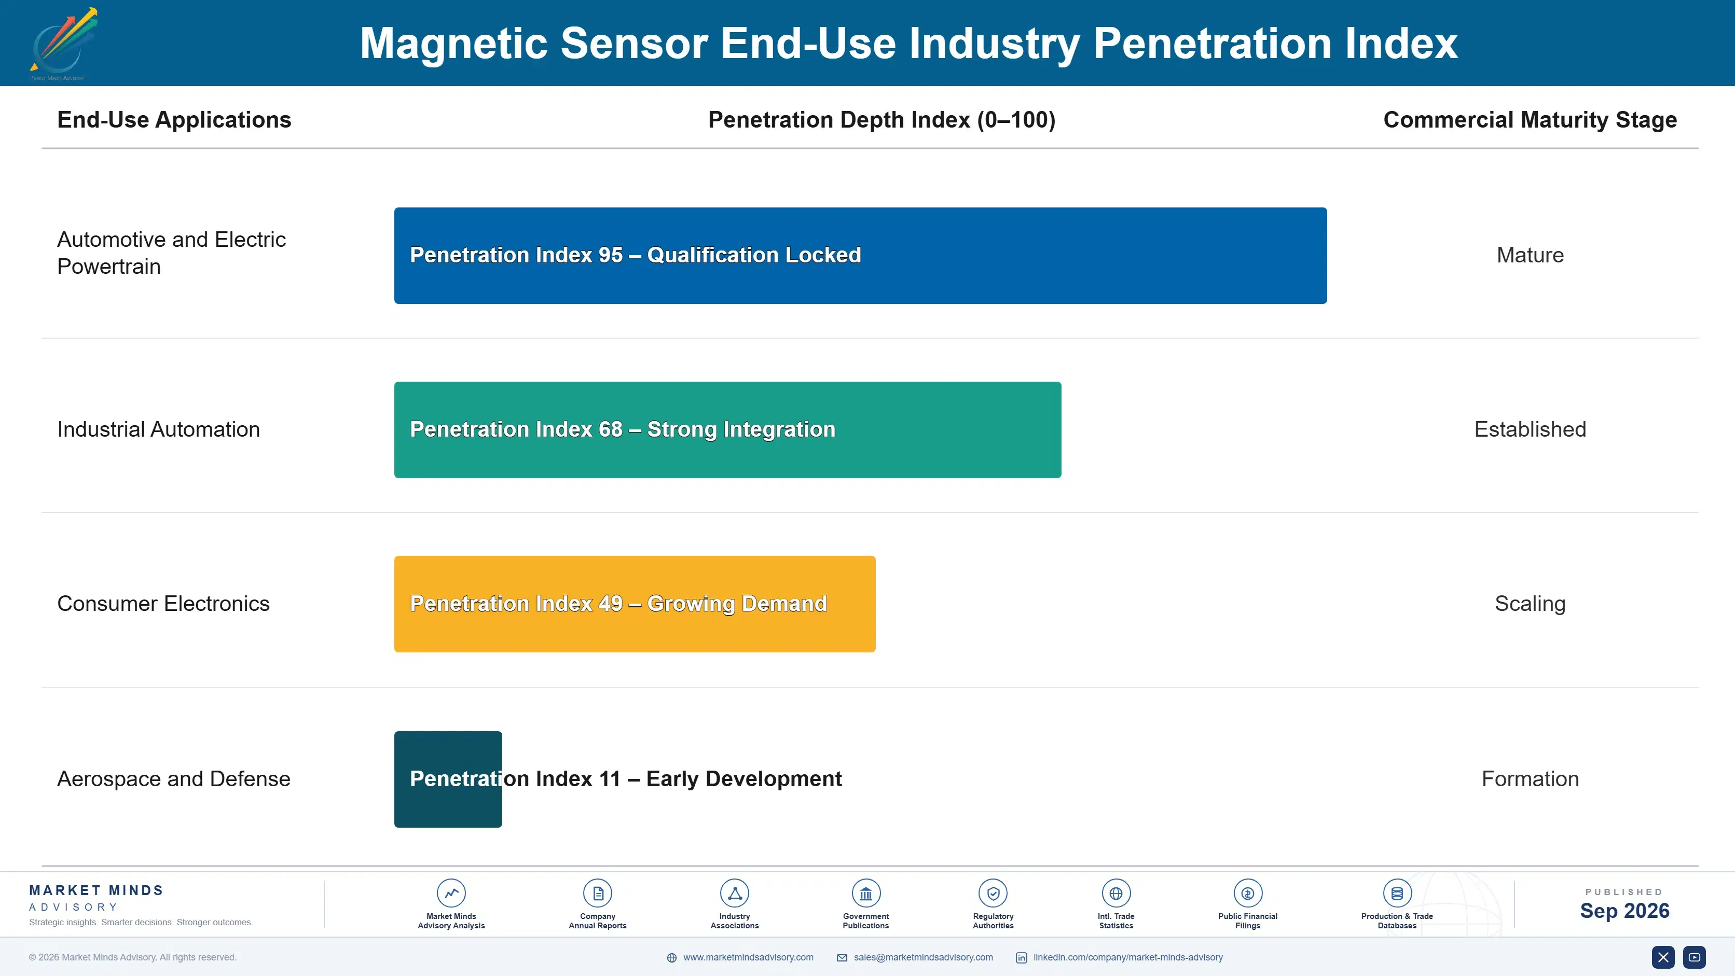Click the 'Magnetic Sensor End-Use Industry Penetration Index' title
This screenshot has height=976, width=1735.
(x=908, y=44)
